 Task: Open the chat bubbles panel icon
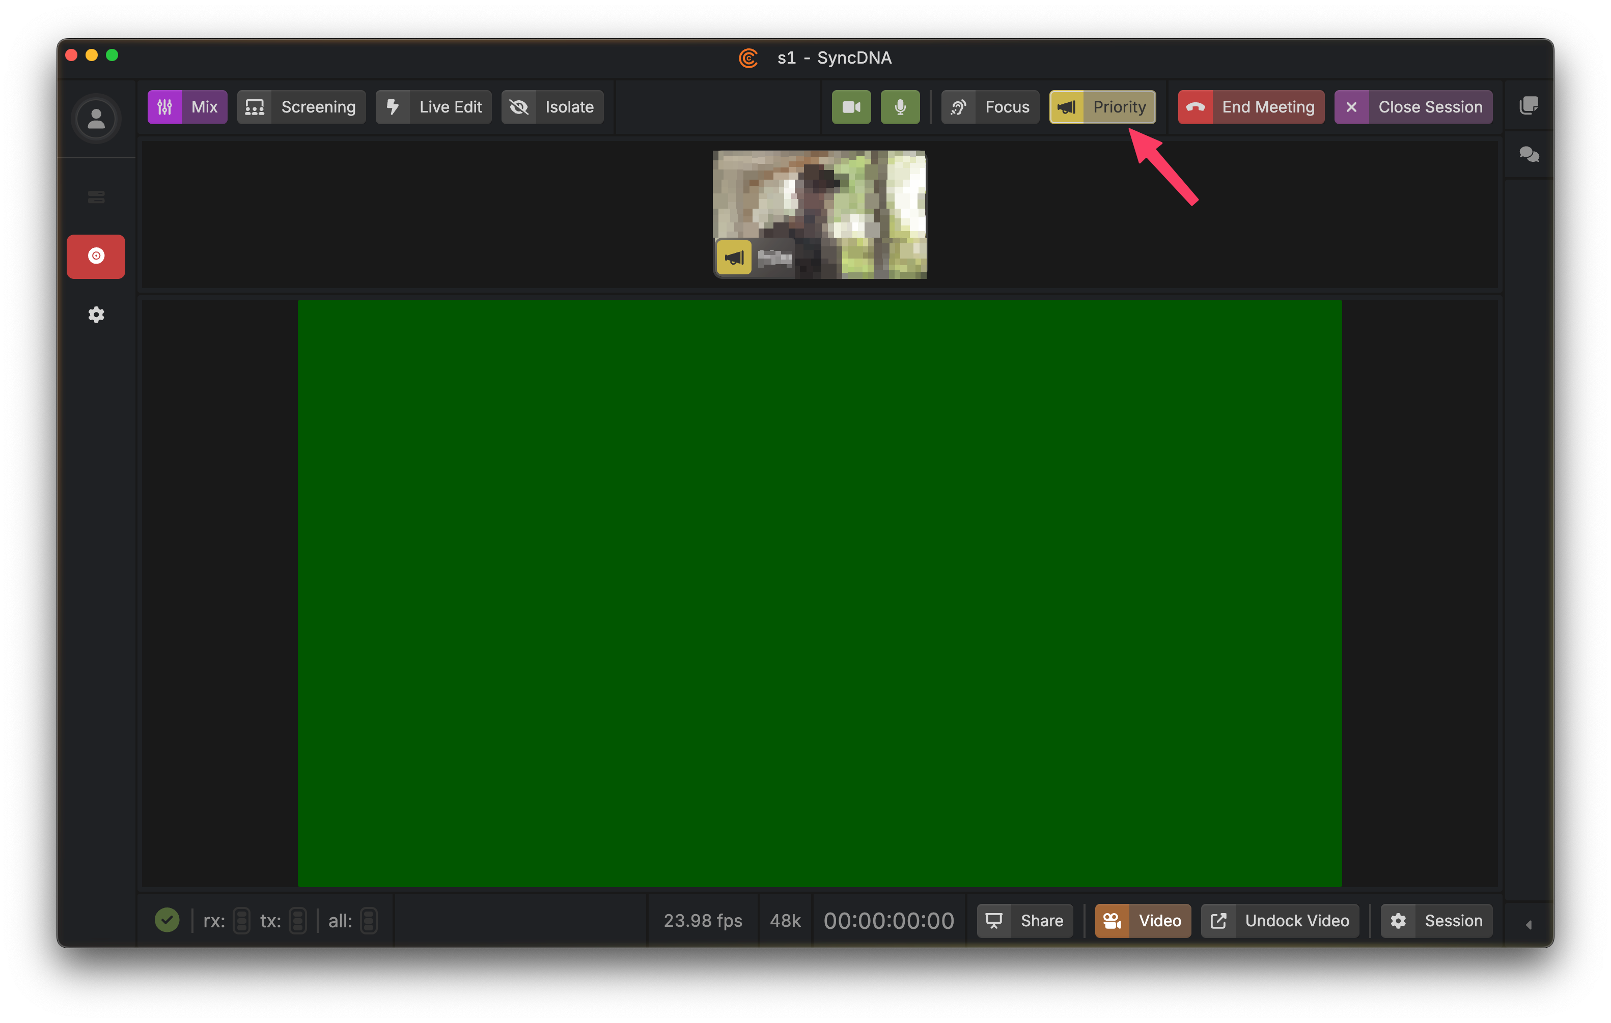(x=1529, y=154)
